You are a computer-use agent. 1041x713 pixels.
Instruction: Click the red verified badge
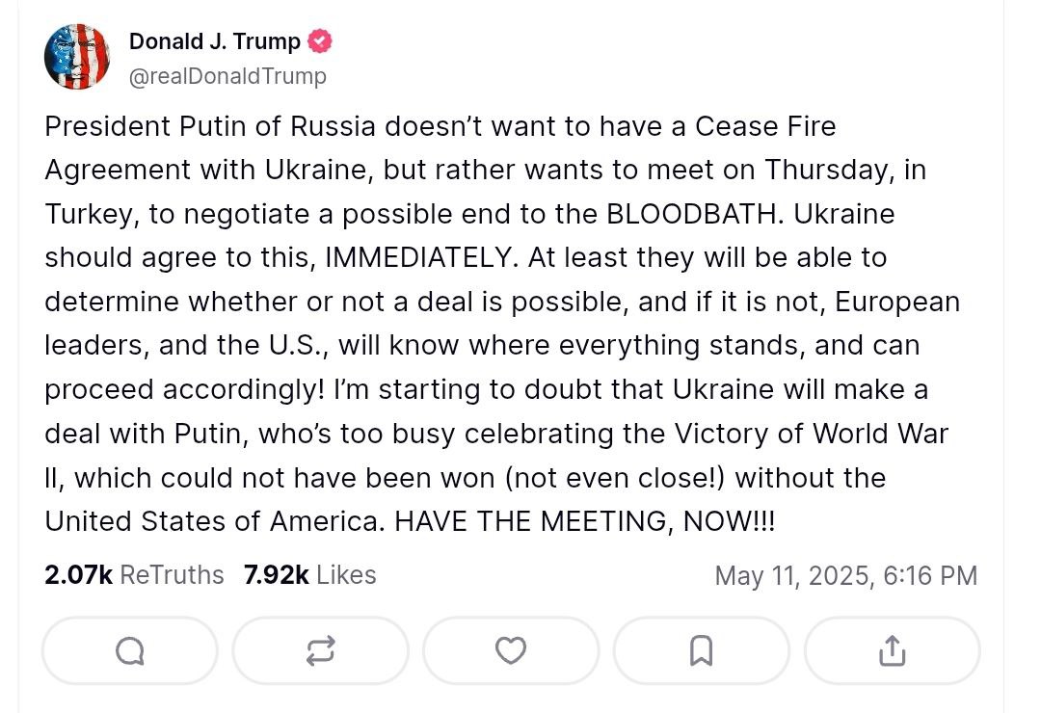tap(320, 41)
